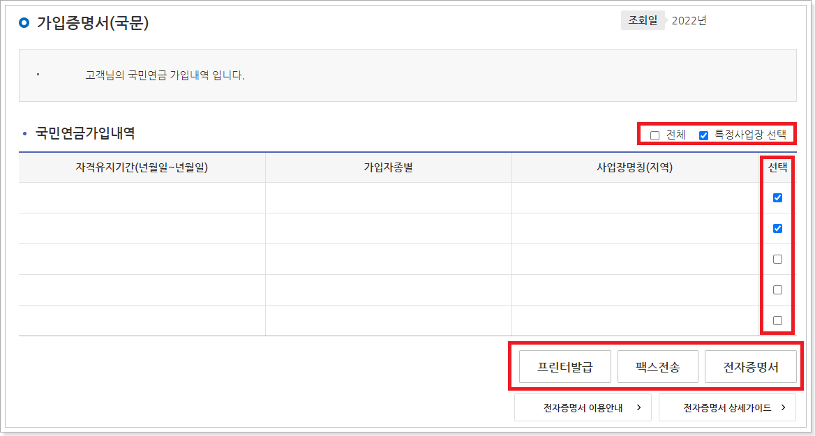Image resolution: width=815 pixels, height=436 pixels.
Task: Uncheck the first row's selection checkbox
Action: (x=777, y=198)
